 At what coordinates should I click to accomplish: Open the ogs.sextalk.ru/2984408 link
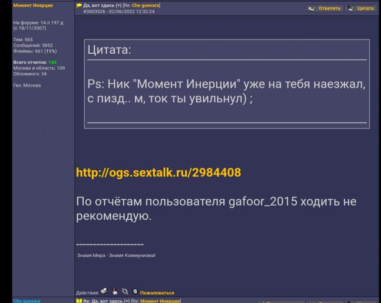[159, 173]
